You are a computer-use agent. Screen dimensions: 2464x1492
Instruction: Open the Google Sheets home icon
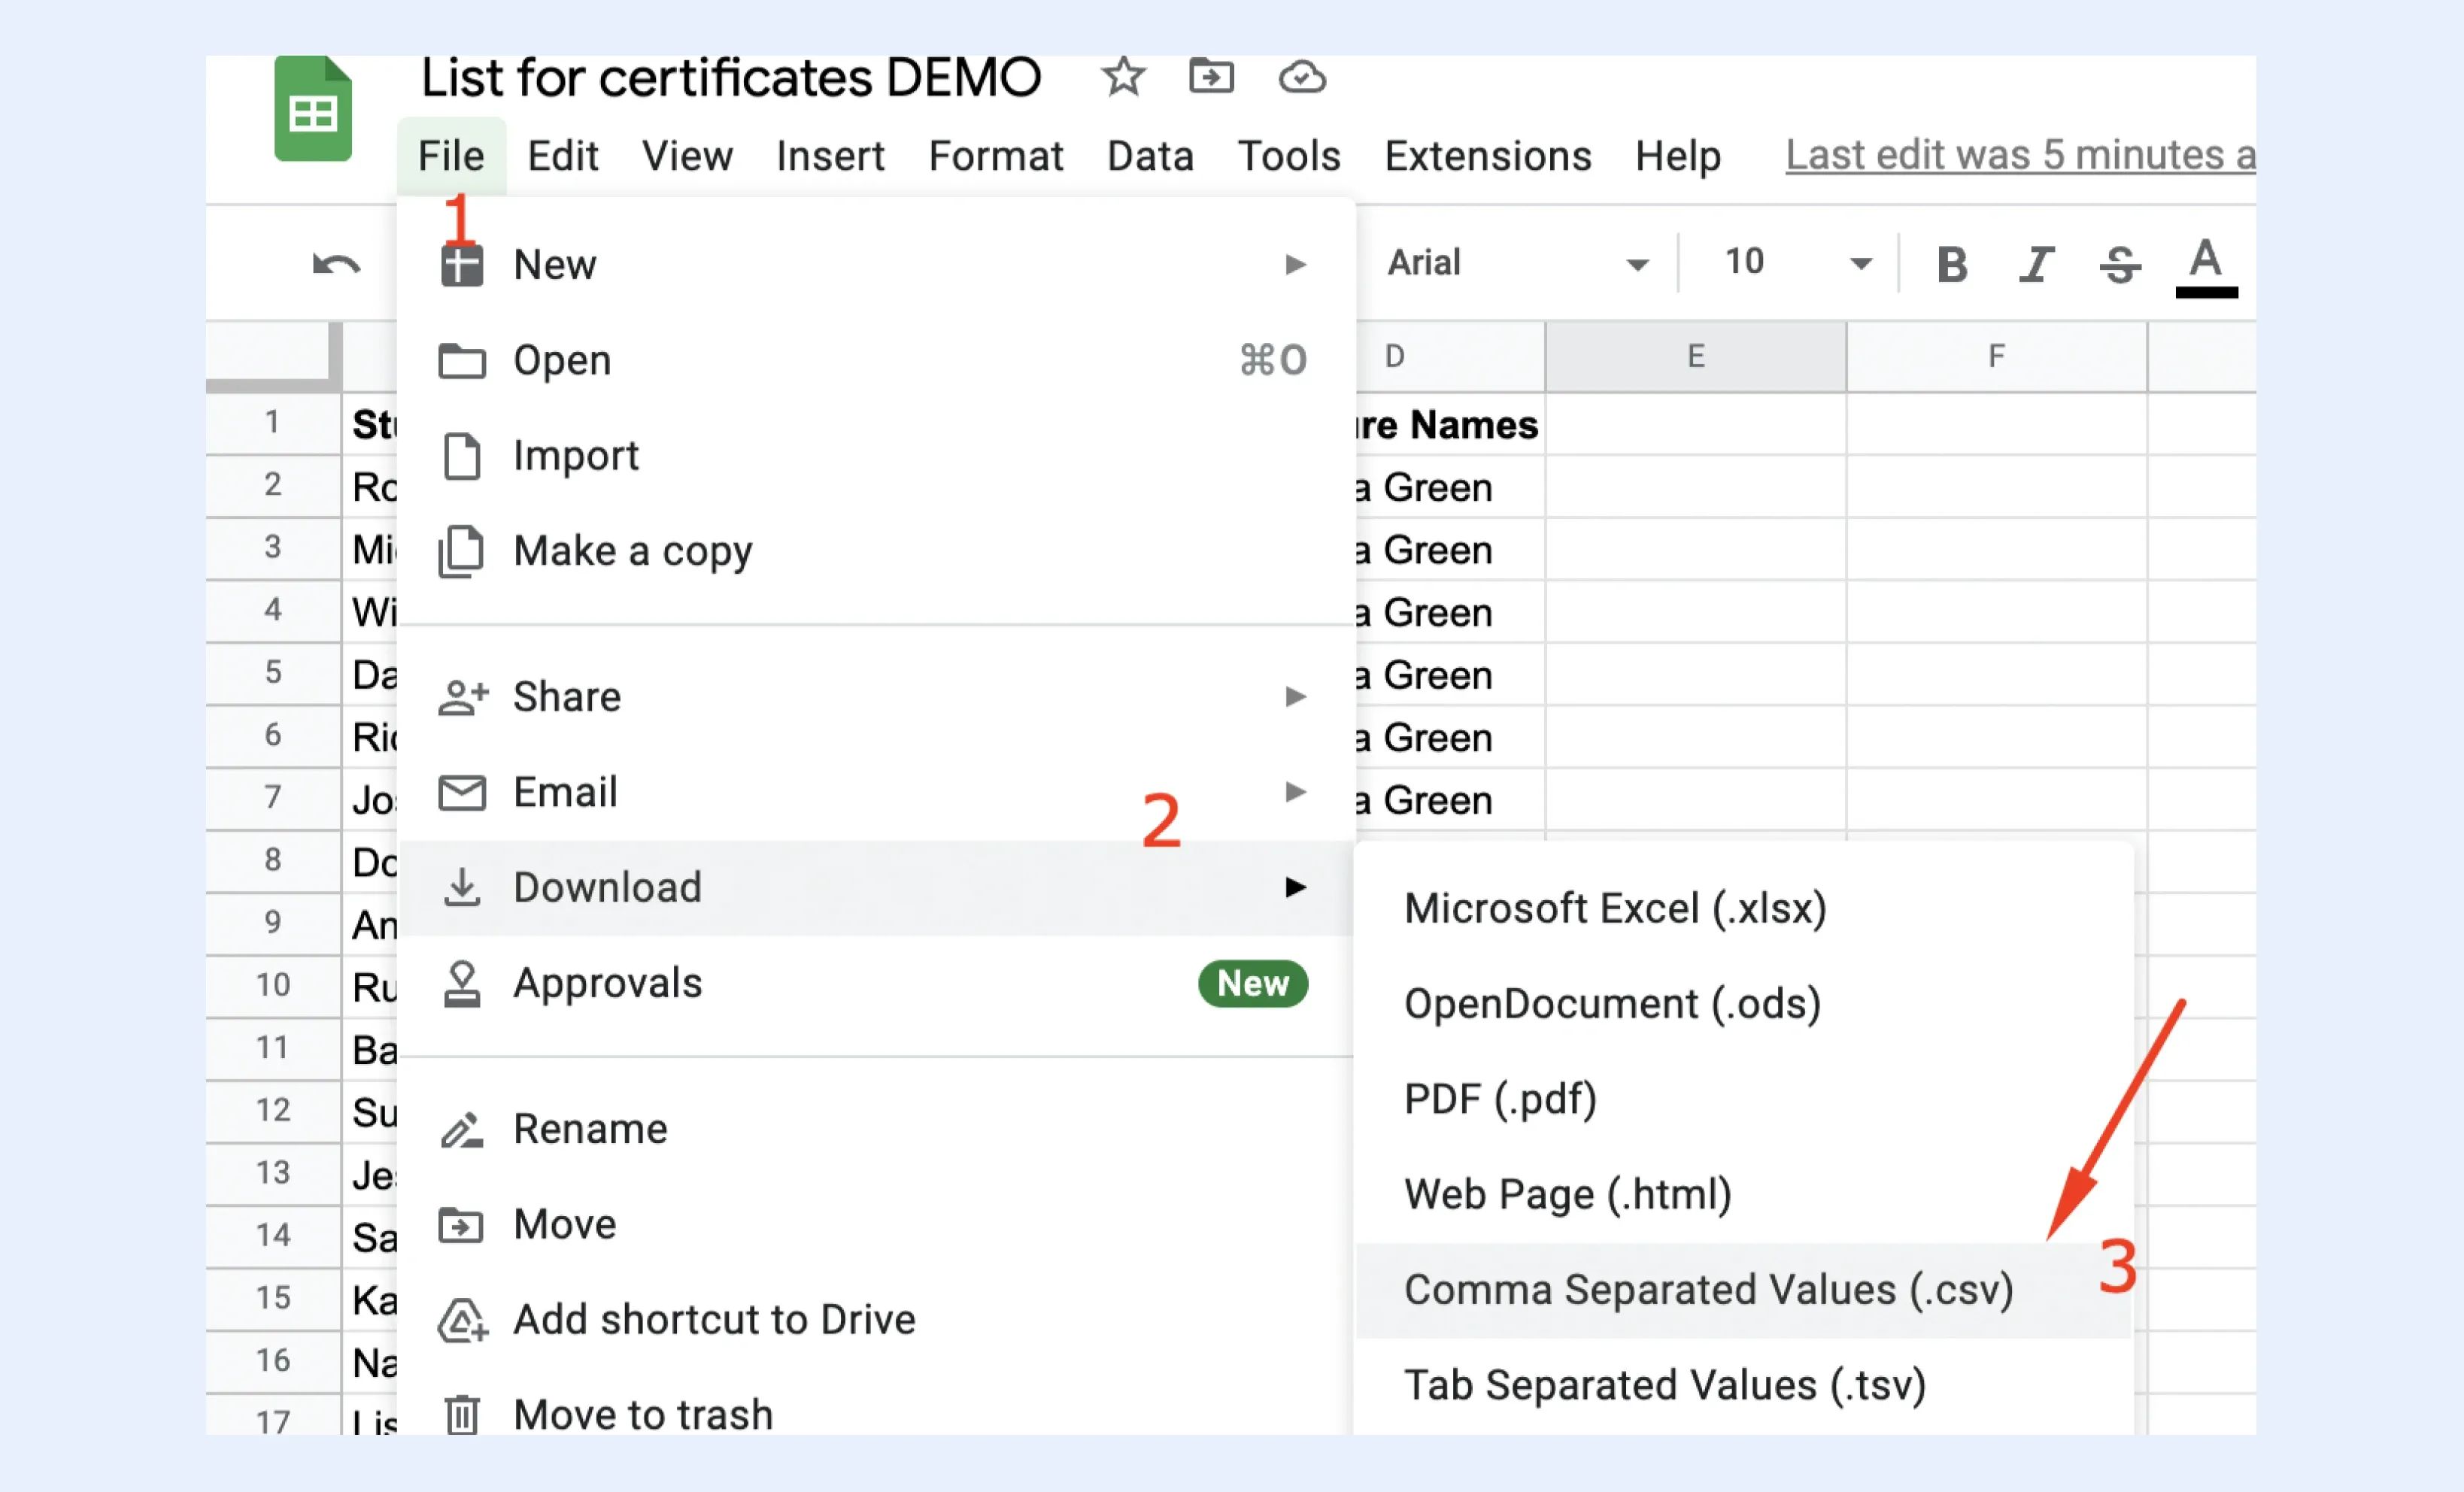[313, 108]
